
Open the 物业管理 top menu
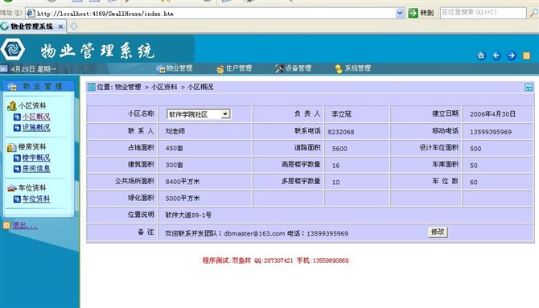[175, 68]
